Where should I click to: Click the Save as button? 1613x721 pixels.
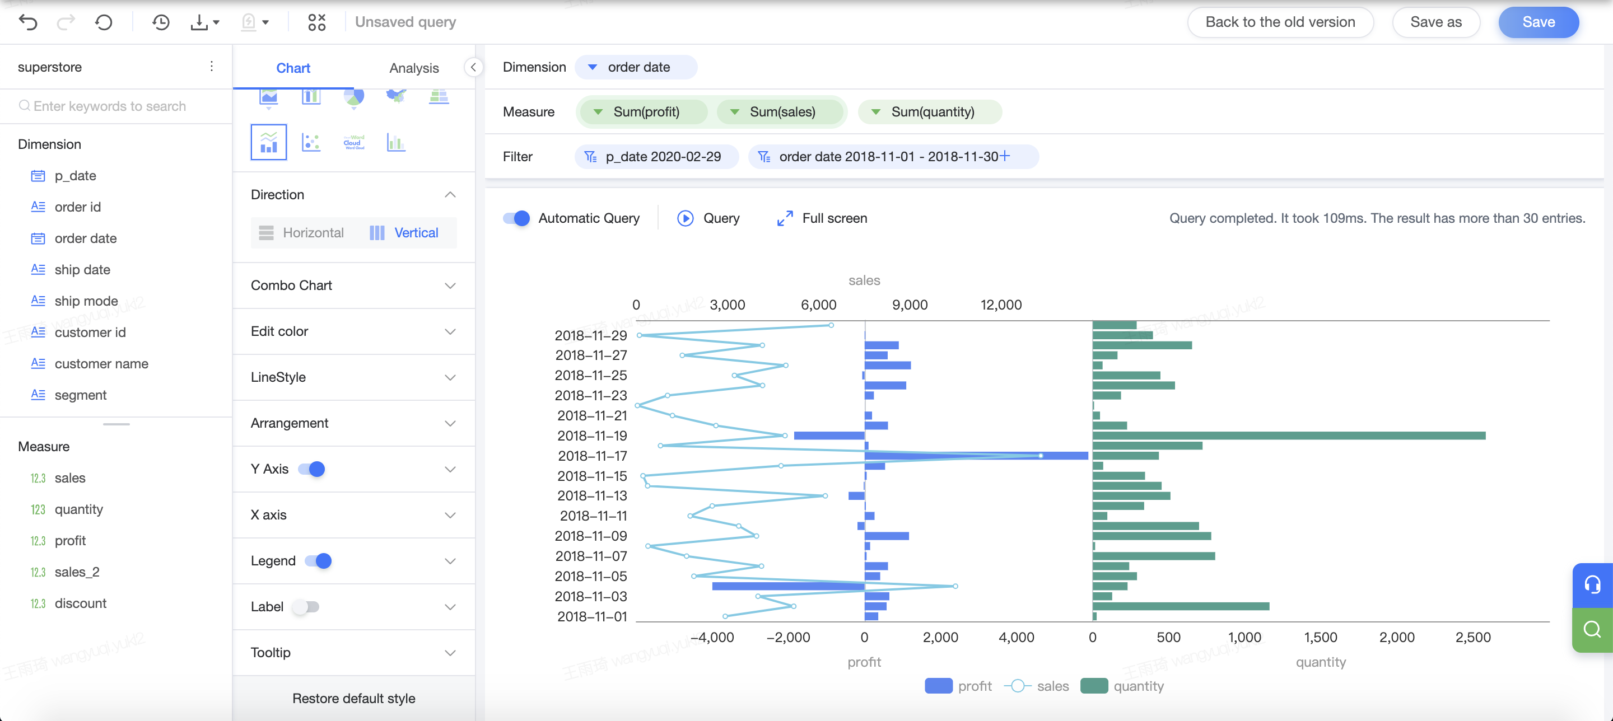[x=1436, y=22]
